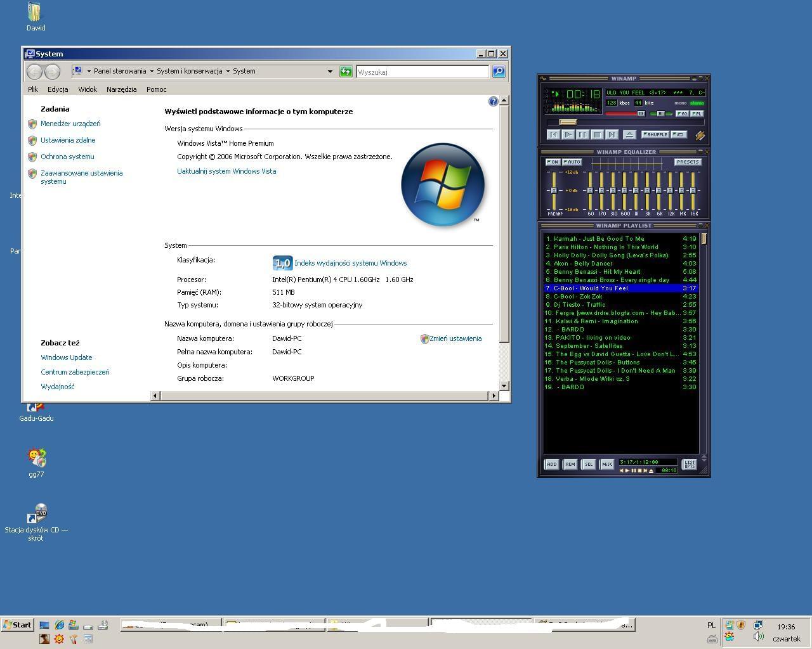This screenshot has width=812, height=649.
Task: Skip to next track in Winamp
Action: tap(612, 134)
